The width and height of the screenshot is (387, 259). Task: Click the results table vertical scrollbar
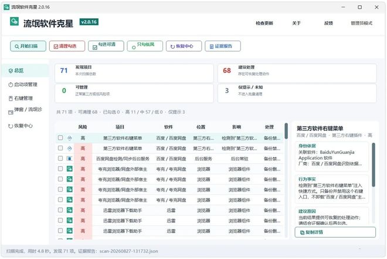pos(286,131)
